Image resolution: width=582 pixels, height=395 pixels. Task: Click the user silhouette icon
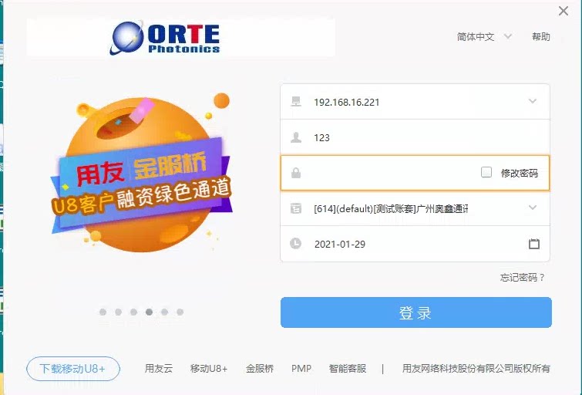click(x=296, y=137)
